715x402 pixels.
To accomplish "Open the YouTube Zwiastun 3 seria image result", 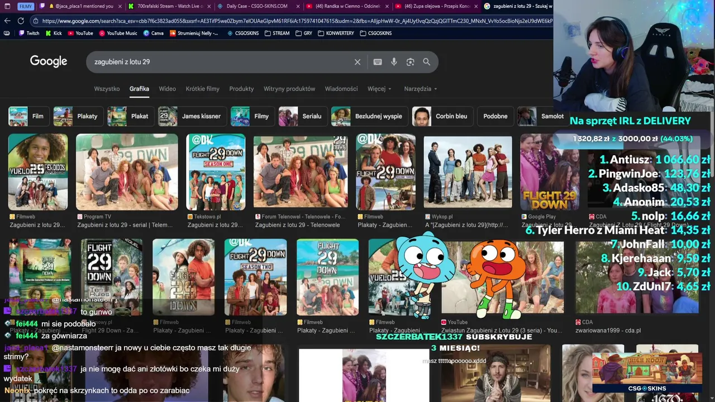I will click(x=502, y=277).
